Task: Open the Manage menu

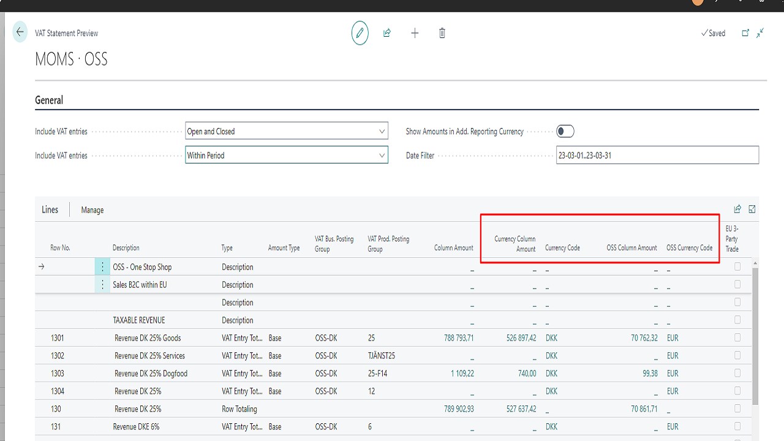Action: (92, 210)
